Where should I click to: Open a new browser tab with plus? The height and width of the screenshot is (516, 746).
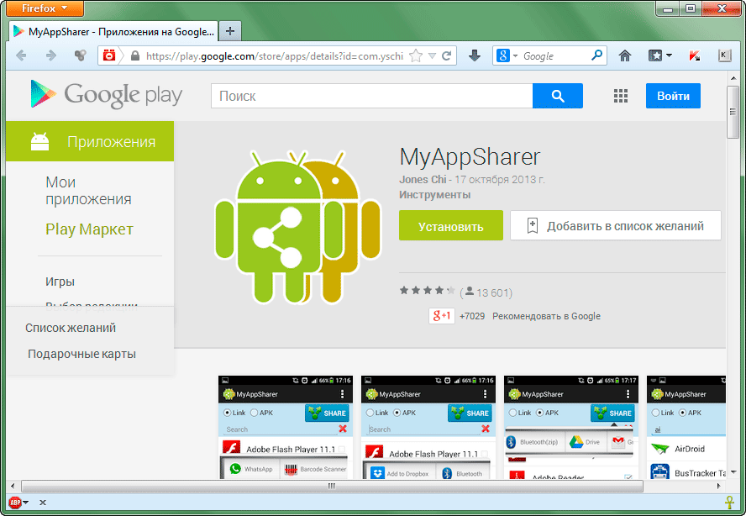[x=230, y=31]
